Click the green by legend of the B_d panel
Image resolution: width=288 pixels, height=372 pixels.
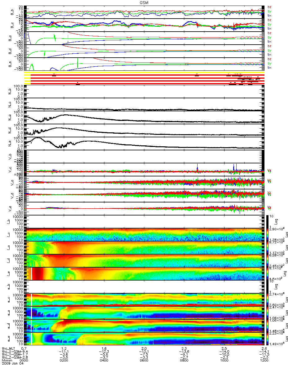pyautogui.click(x=269, y=50)
